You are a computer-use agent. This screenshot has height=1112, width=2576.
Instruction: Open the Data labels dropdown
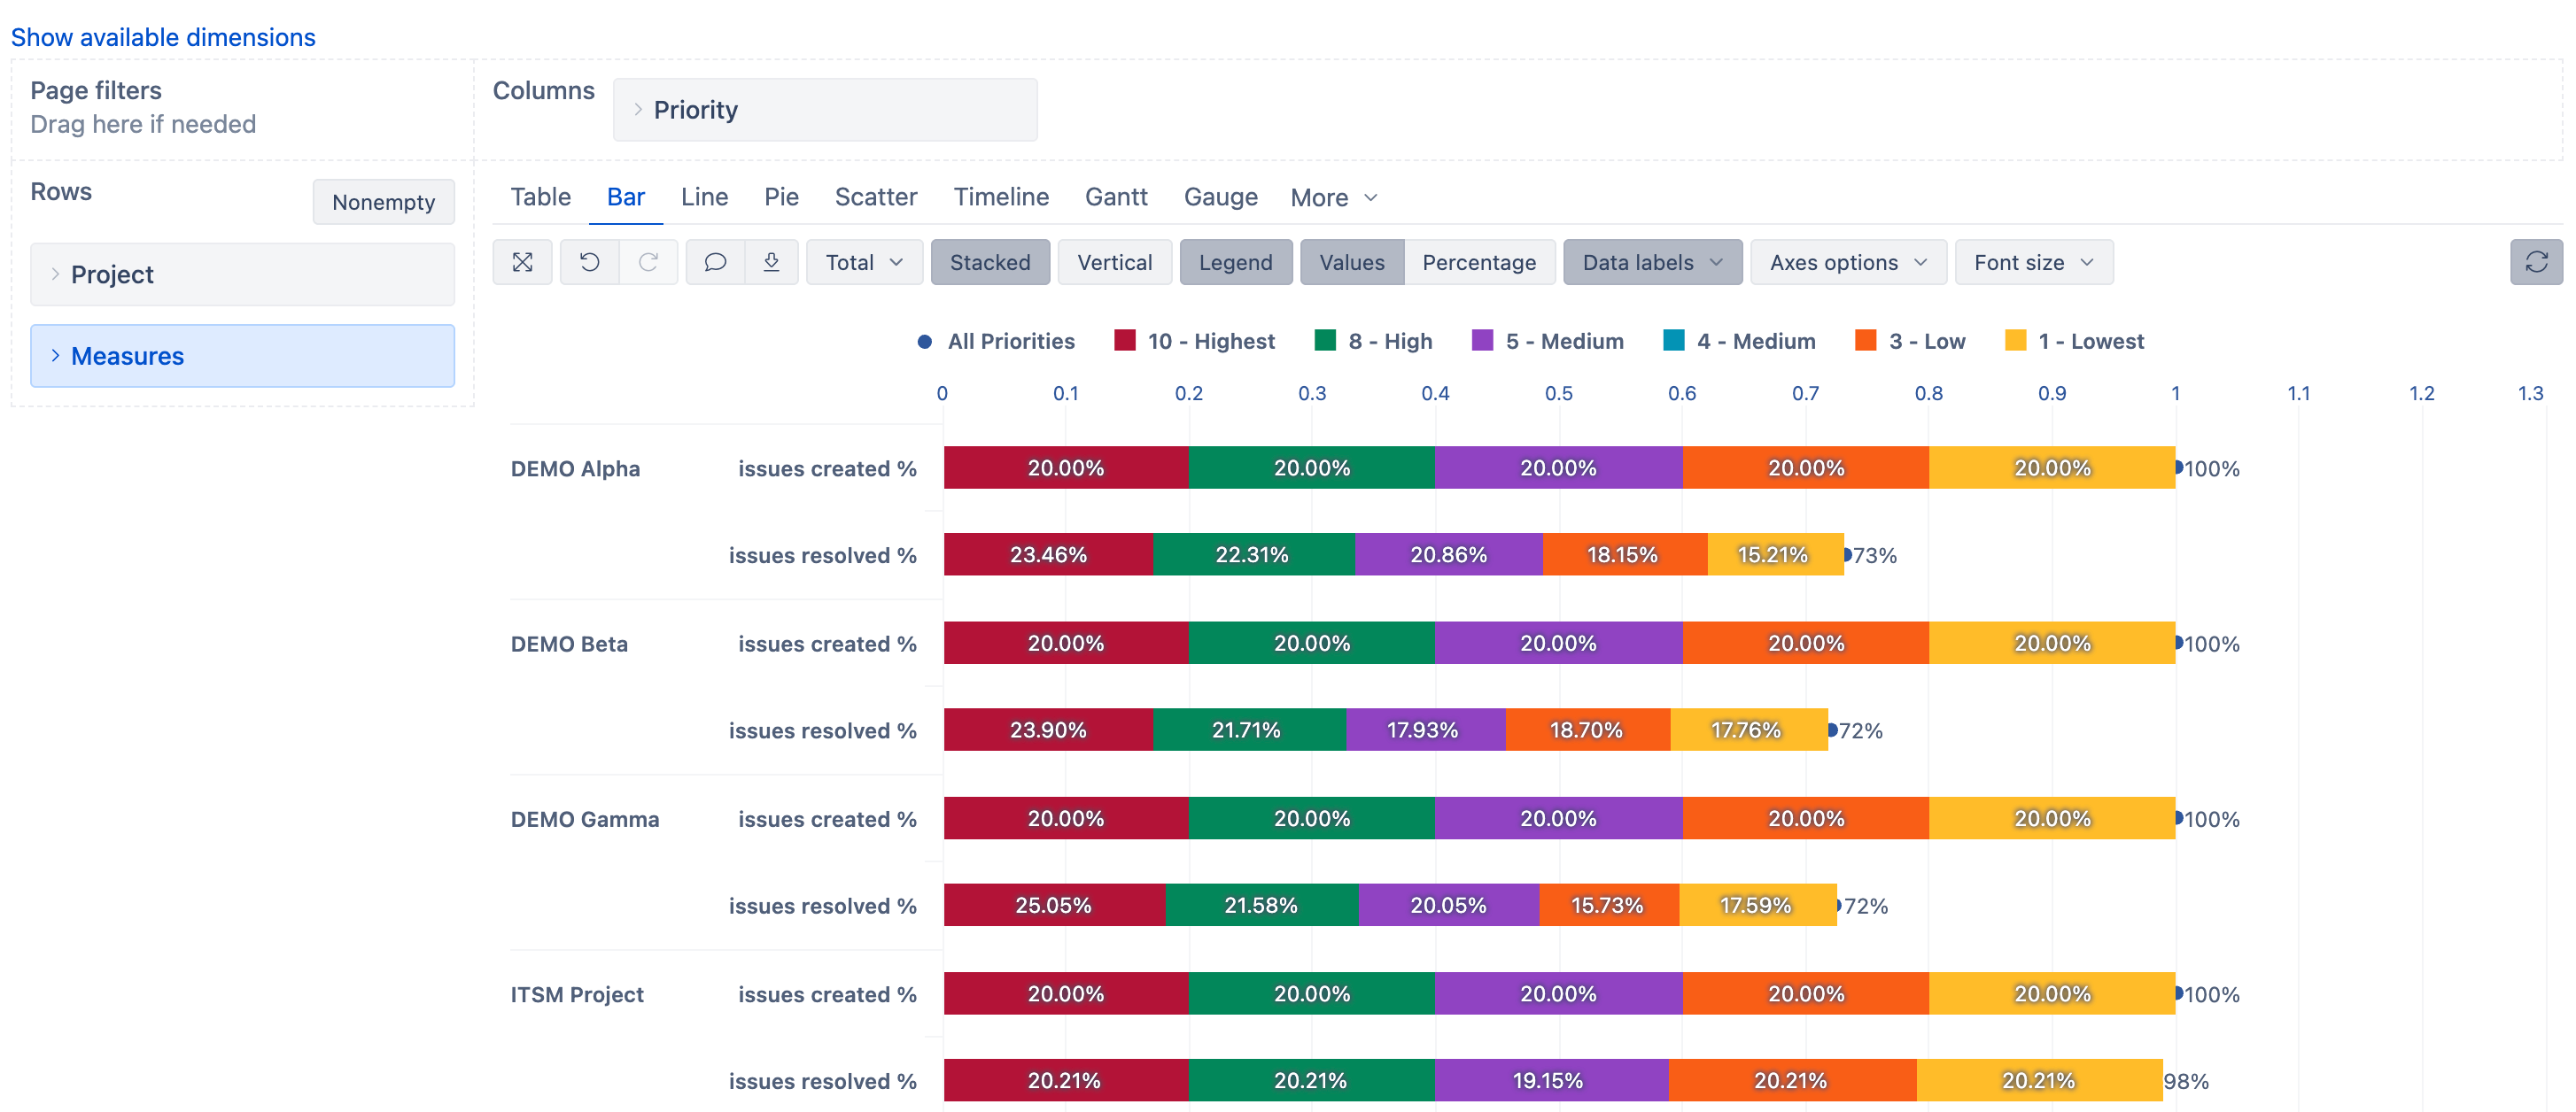1651,262
